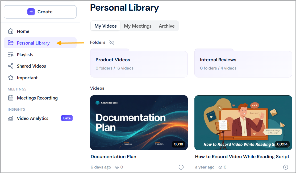This screenshot has width=296, height=173.
Task: Click '0 folders / 4 videos' text
Action: tap(218, 68)
